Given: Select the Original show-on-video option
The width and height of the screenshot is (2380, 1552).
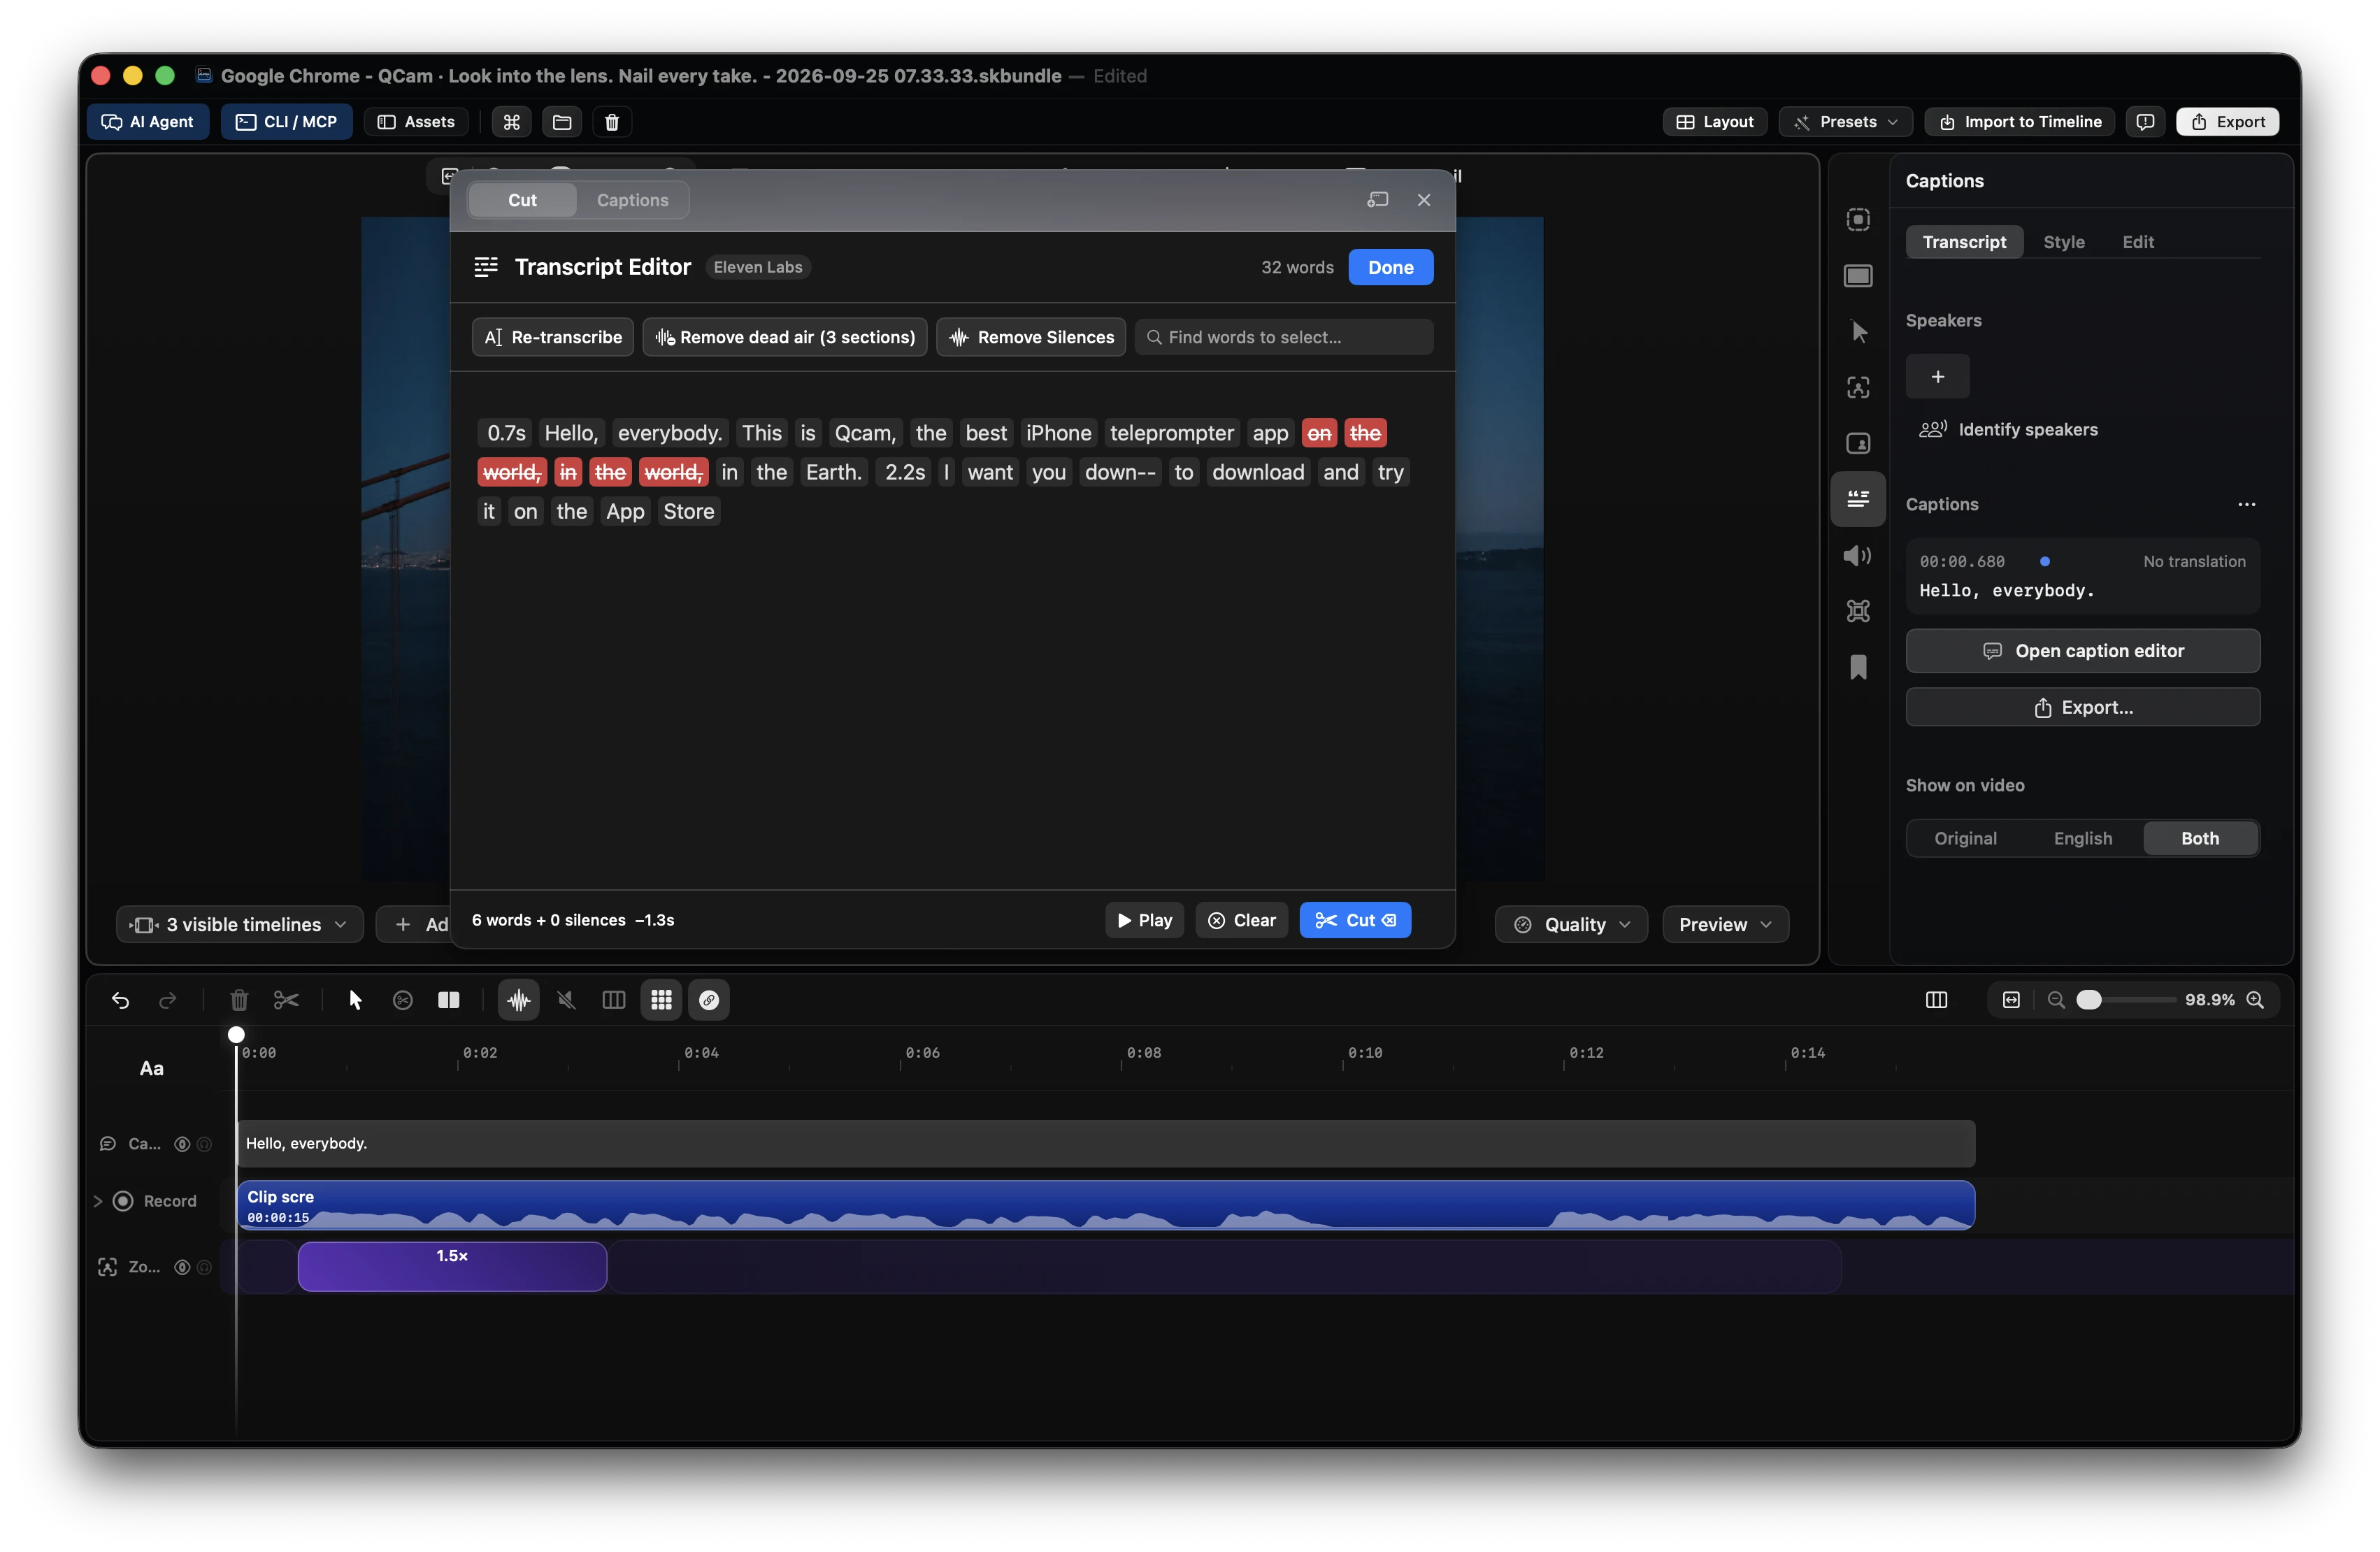Looking at the screenshot, I should [1965, 839].
